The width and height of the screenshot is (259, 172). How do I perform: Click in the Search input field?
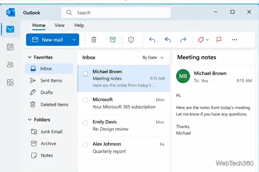pos(116,12)
